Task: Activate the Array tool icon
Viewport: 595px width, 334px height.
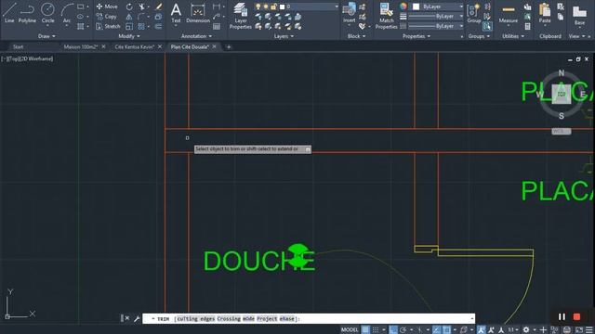Action: 141,27
